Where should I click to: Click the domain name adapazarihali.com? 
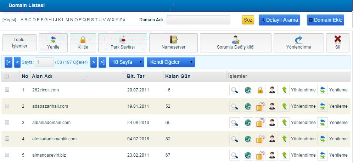point(50,106)
